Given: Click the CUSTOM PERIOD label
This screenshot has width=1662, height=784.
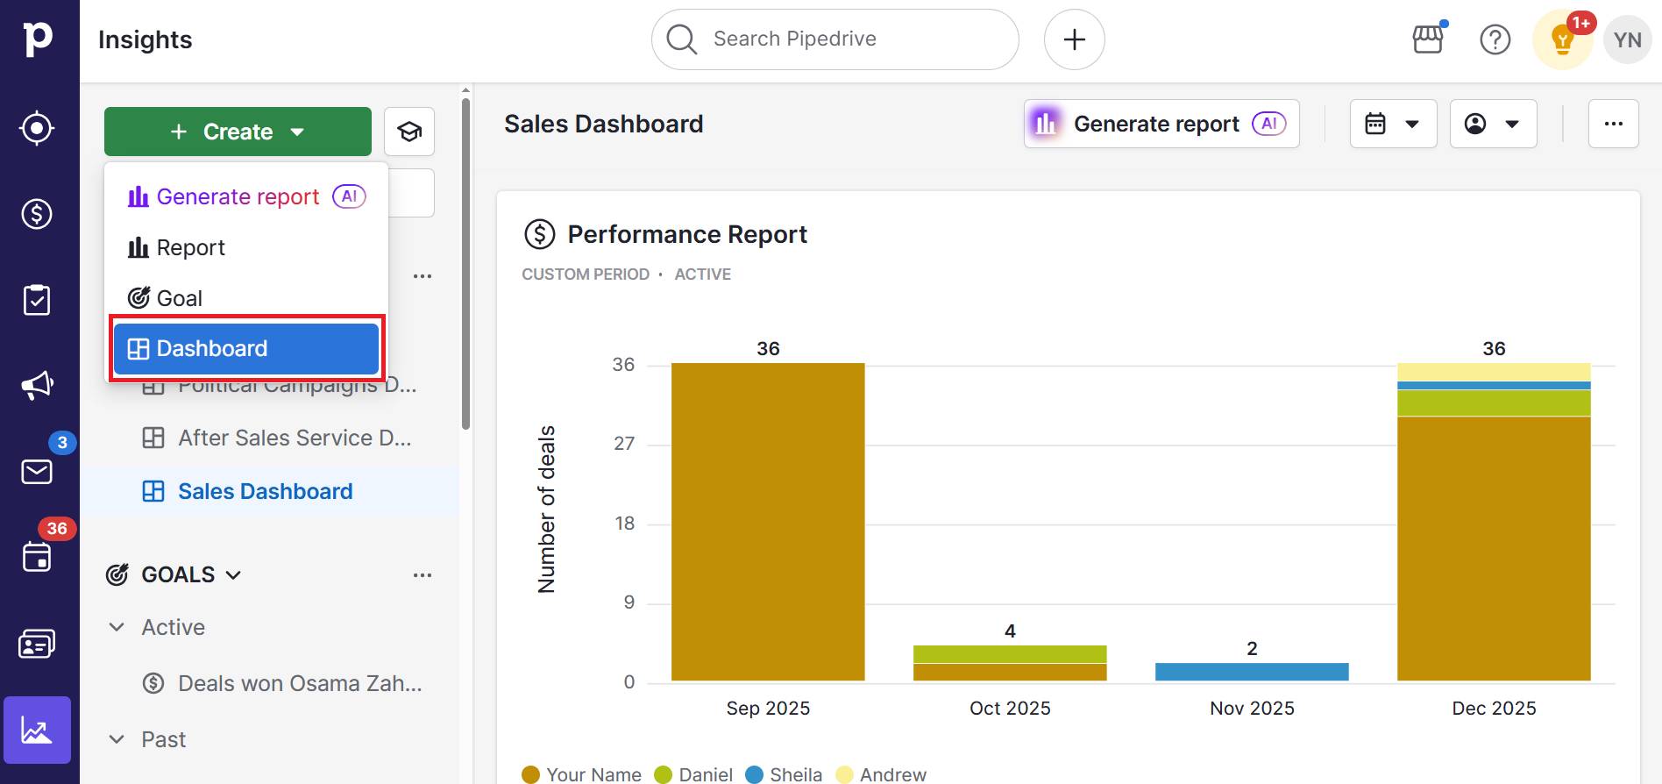Looking at the screenshot, I should tap(586, 274).
